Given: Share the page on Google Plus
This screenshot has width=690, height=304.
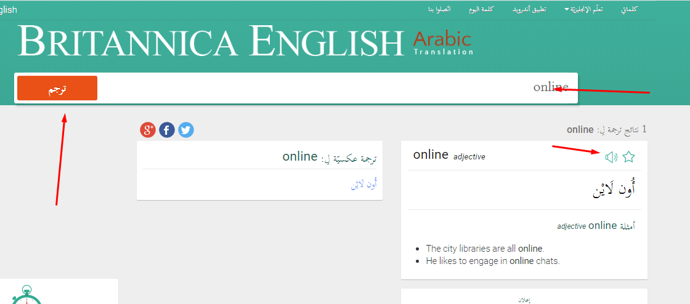Looking at the screenshot, I should pos(148,130).
